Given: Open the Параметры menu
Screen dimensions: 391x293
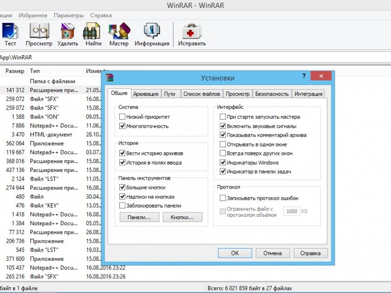Looking at the screenshot, I should click(69, 16).
